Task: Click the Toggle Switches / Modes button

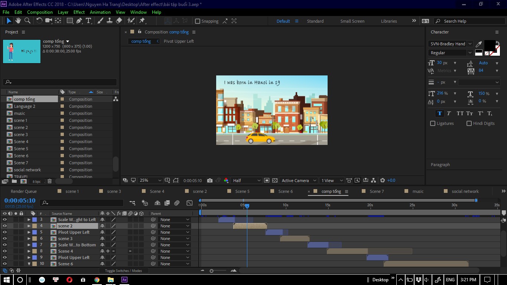Action: (x=123, y=271)
